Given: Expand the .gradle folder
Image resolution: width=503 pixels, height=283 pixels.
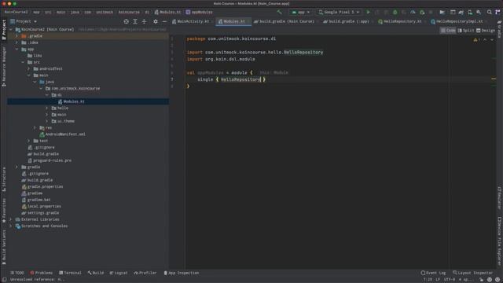Looking at the screenshot, I should (17, 36).
